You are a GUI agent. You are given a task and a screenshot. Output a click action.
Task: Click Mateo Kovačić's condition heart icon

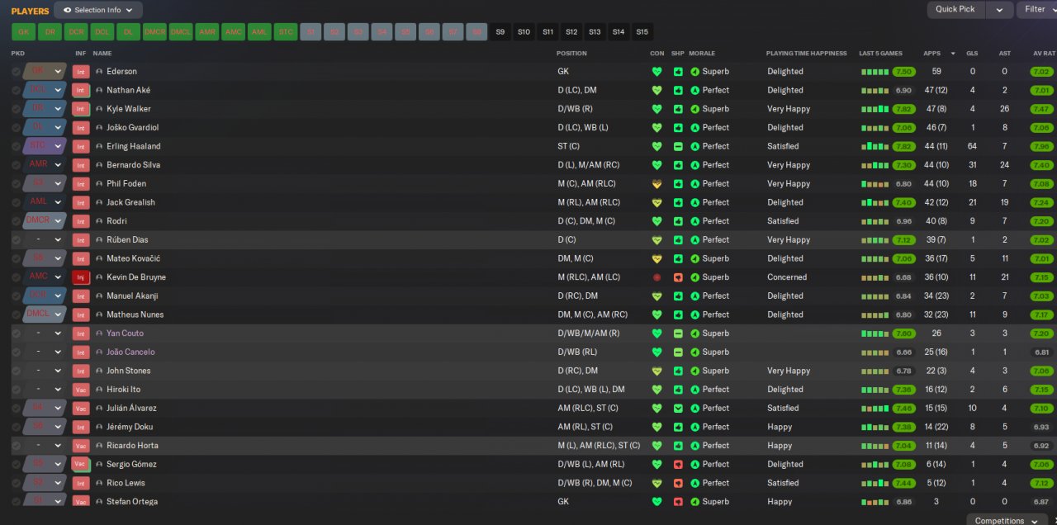pos(657,258)
